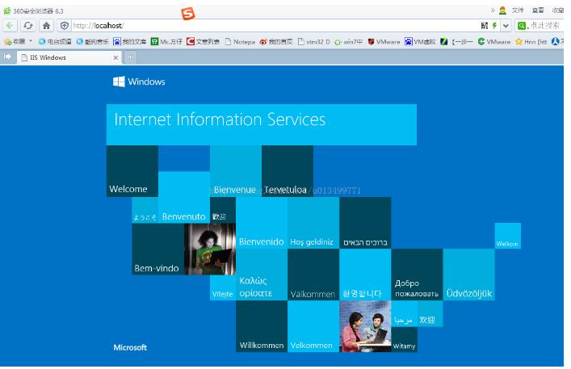Screen dimensions: 571x369
Task: Click the browser Back arrow button
Action: [x=10, y=26]
